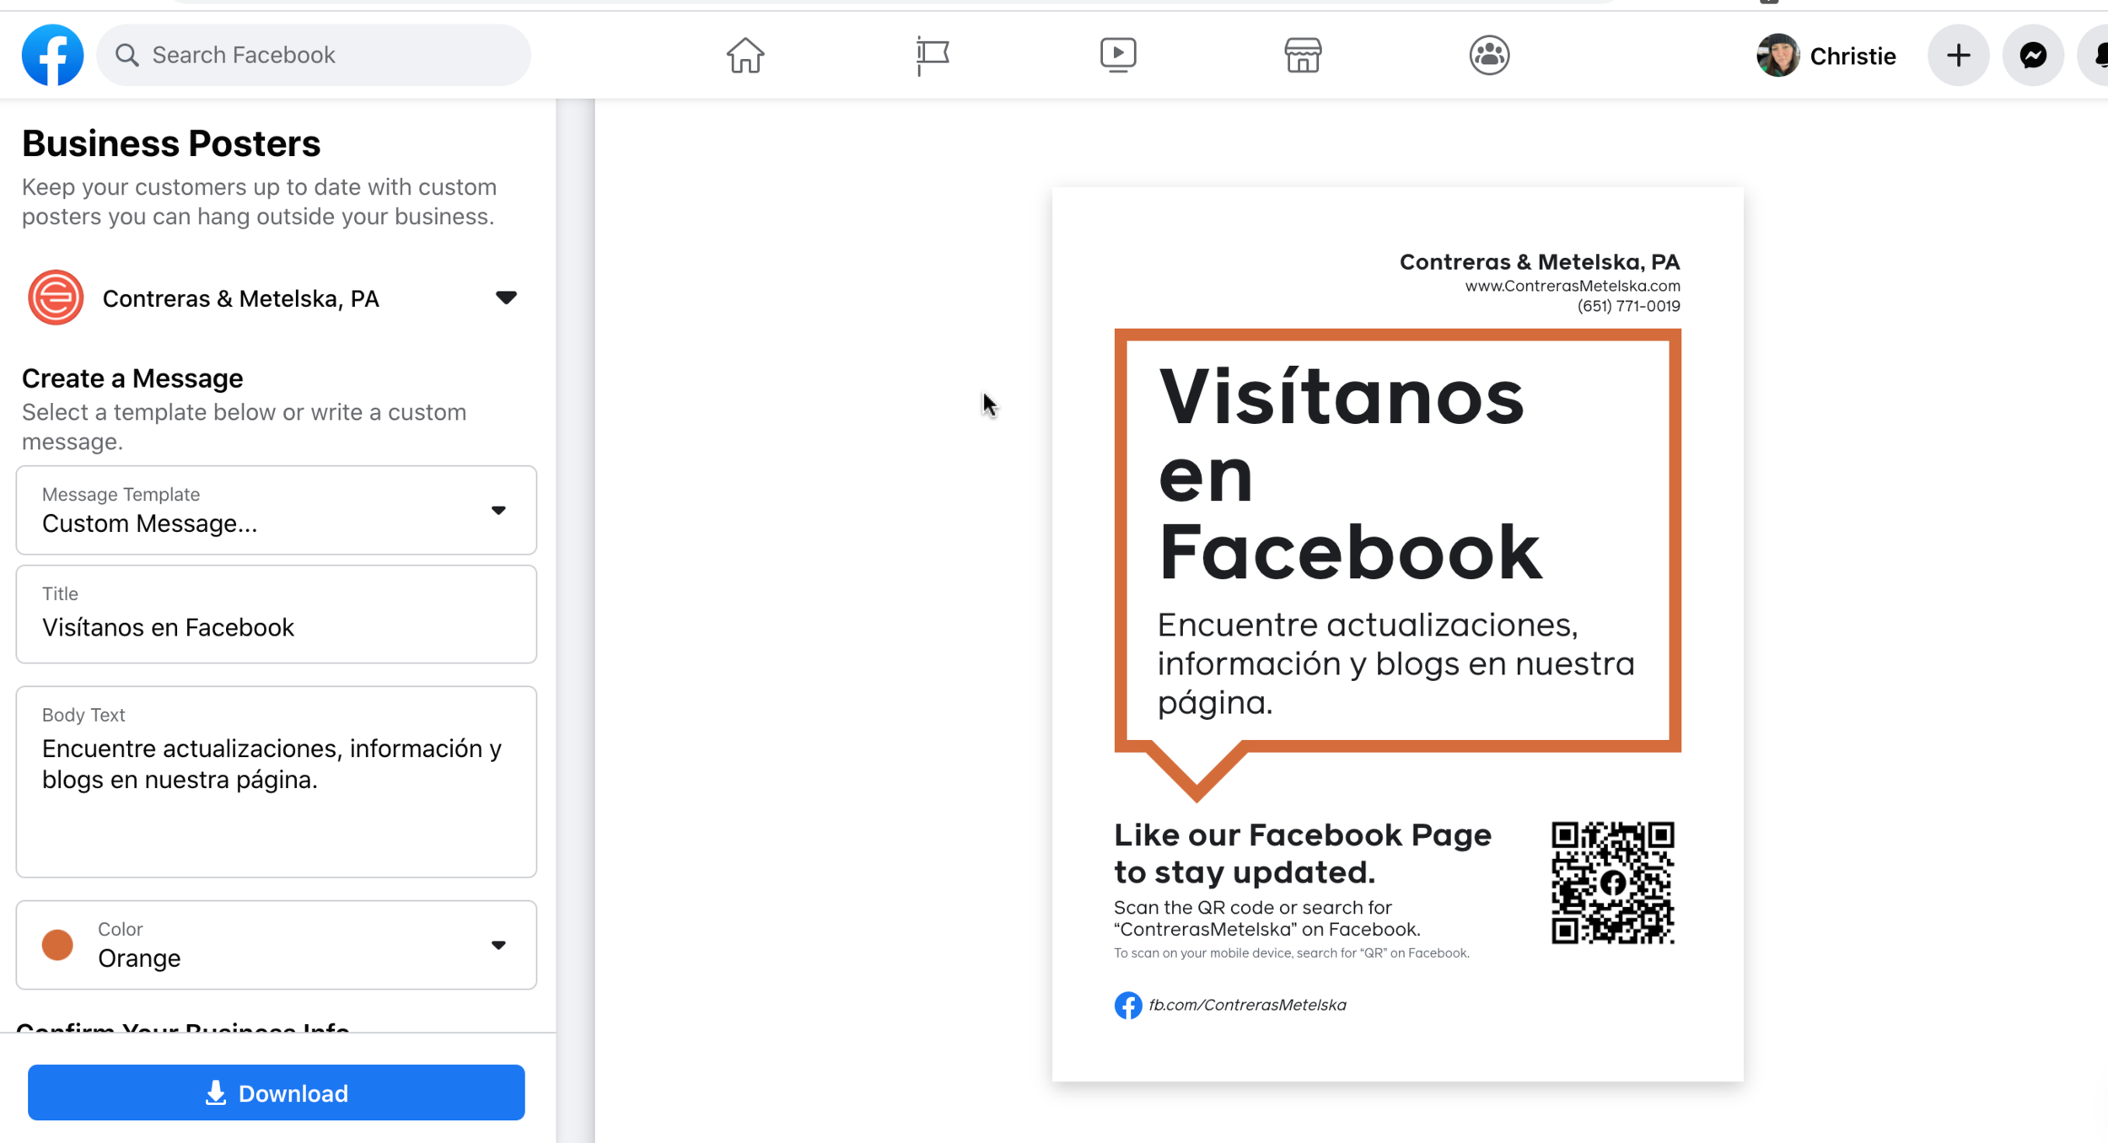Viewport: 2108px width, 1143px height.
Task: Click the www.ContrerasMetelska.com text on poster
Action: click(1573, 286)
